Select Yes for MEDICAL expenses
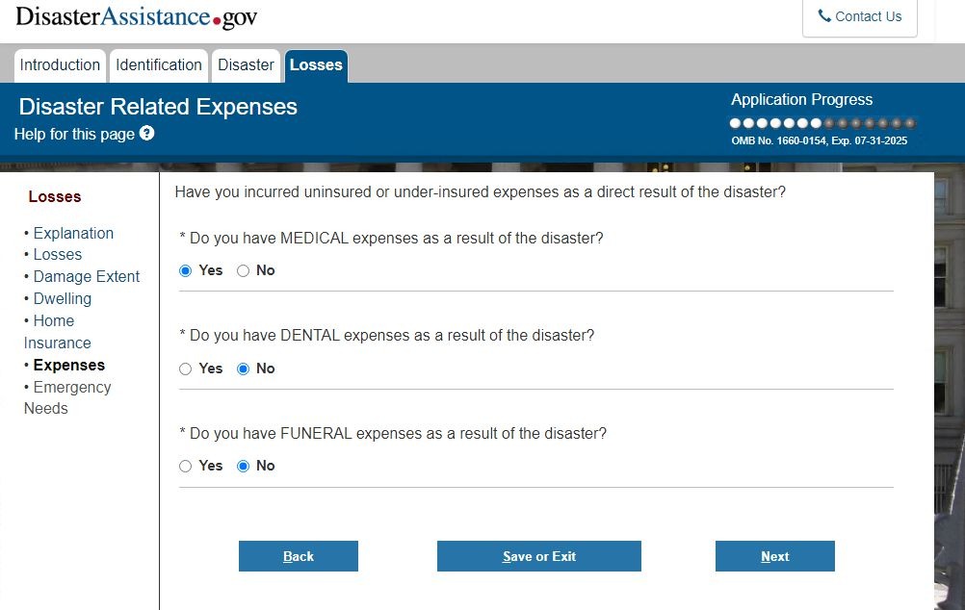 186,271
